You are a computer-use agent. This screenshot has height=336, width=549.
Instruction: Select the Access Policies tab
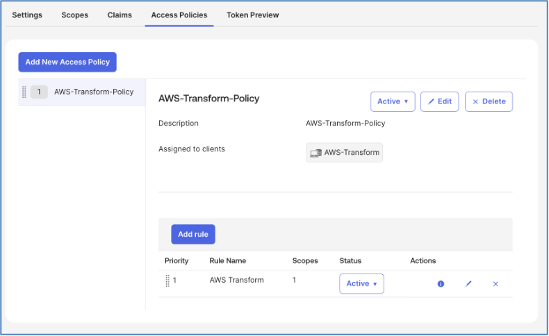(x=179, y=15)
